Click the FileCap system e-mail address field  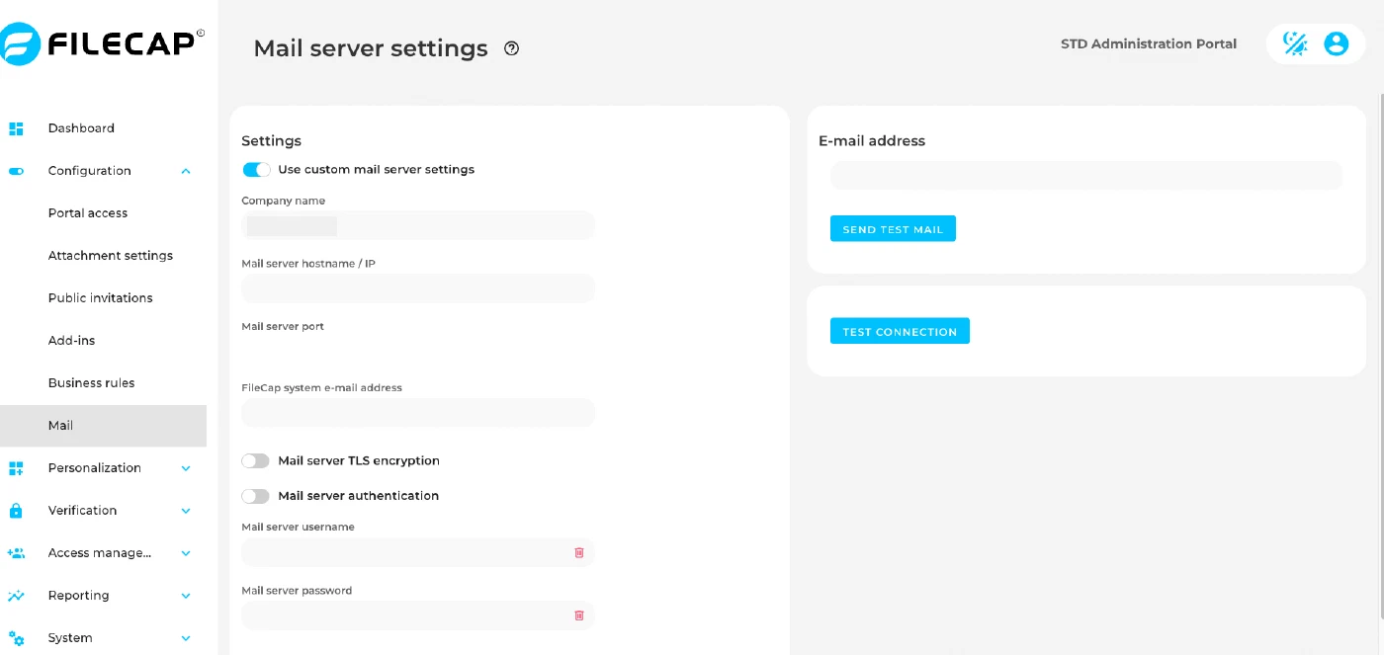pos(418,413)
